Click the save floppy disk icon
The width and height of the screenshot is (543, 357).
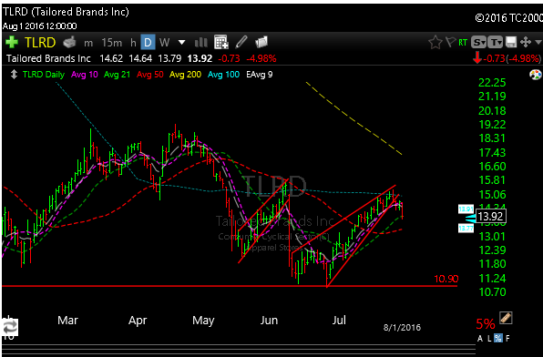(511, 42)
